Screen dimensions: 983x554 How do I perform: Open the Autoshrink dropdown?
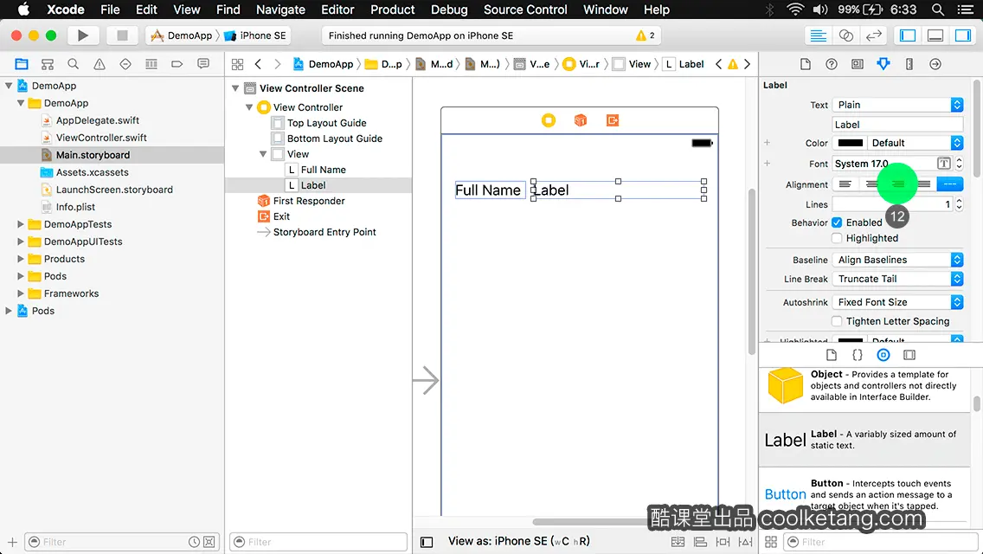(x=897, y=302)
